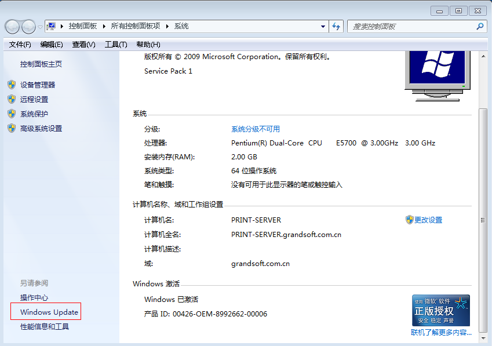
Task: Click the Windows logo monitor image
Action: click(x=438, y=76)
